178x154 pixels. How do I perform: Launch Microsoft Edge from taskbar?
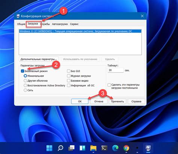[x=115, y=148]
